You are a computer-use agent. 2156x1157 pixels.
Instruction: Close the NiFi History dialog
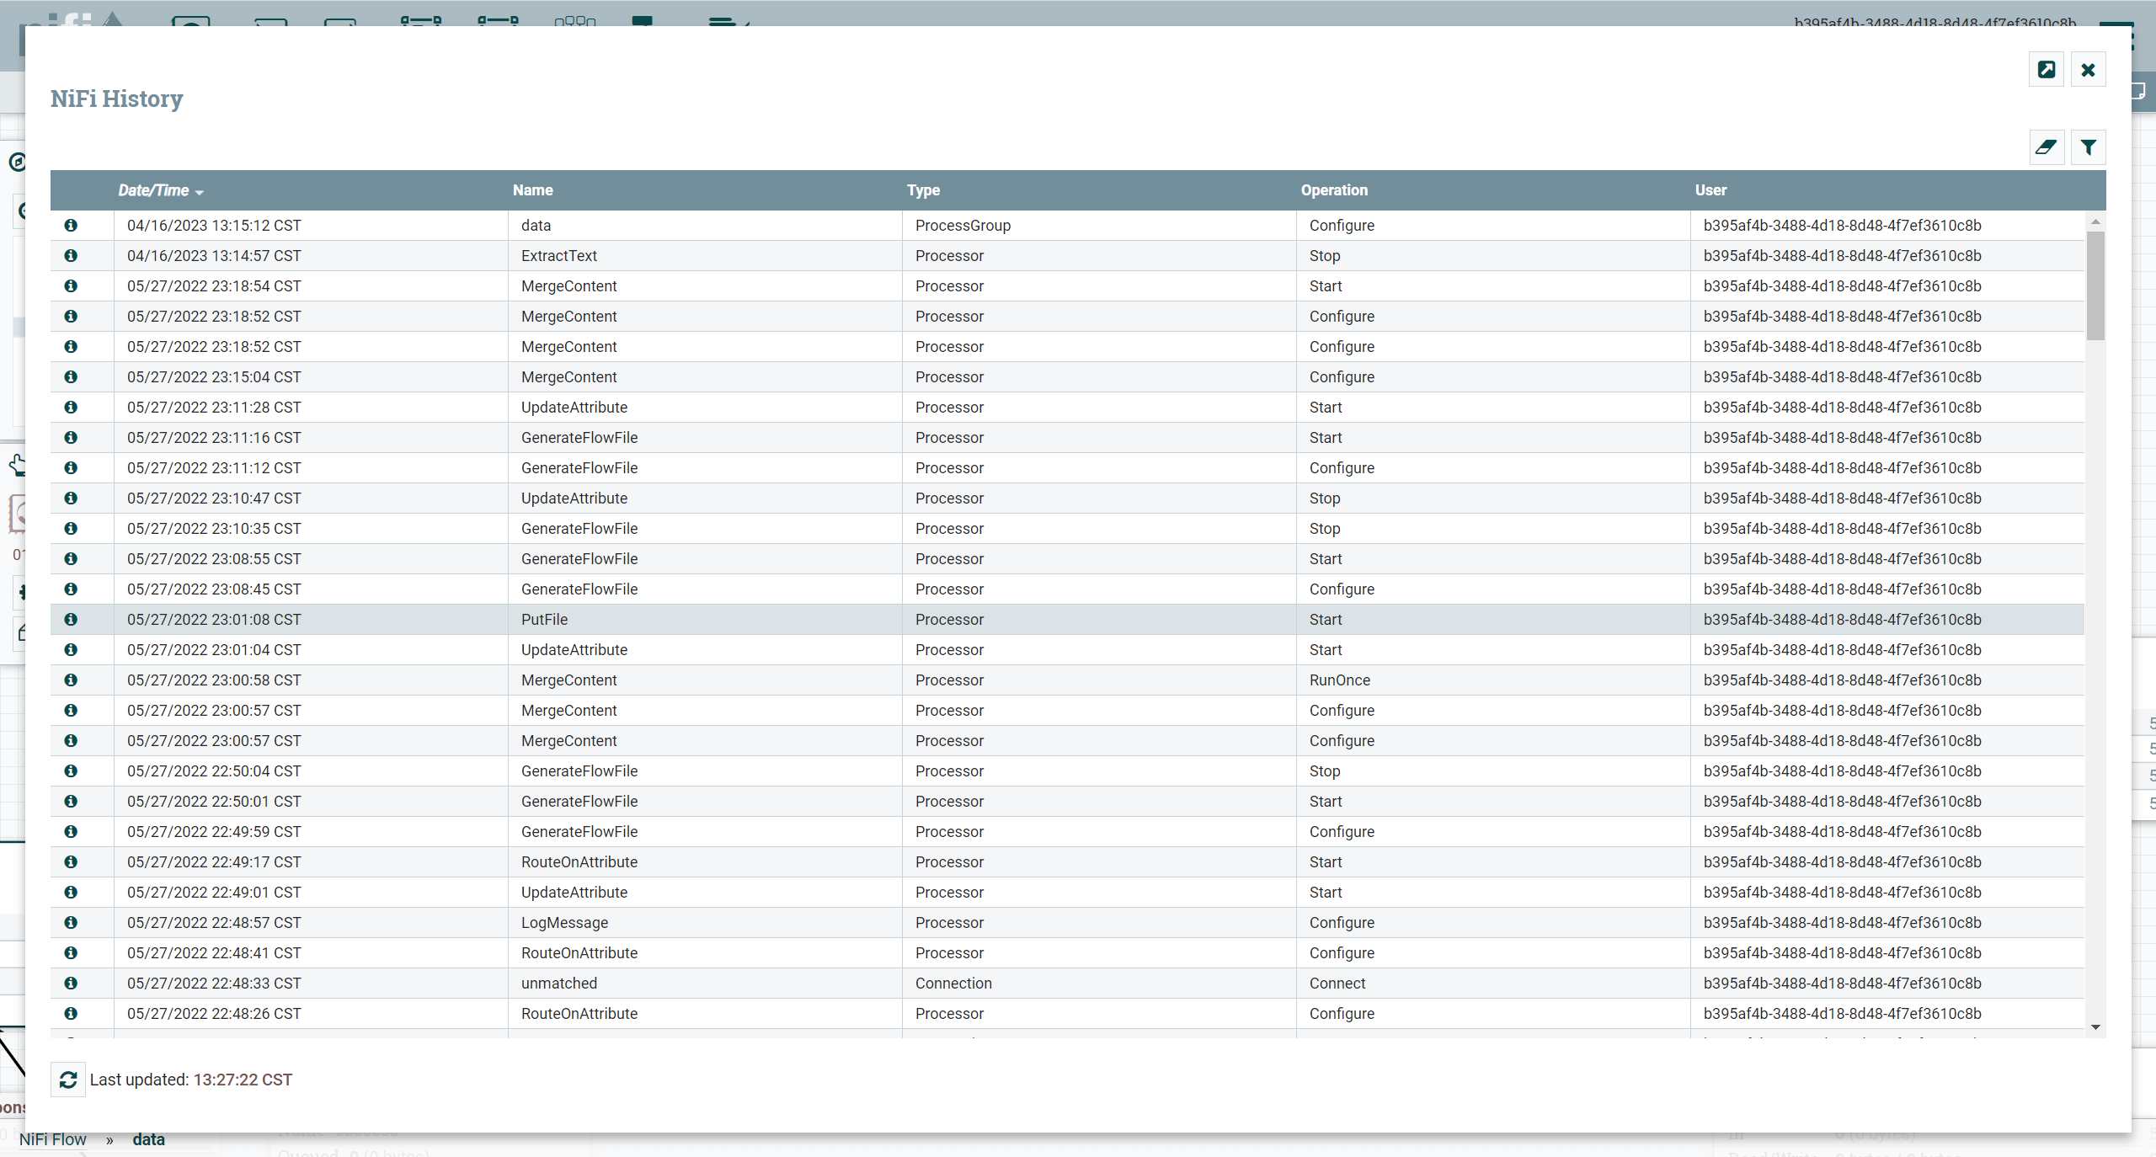pos(2088,70)
